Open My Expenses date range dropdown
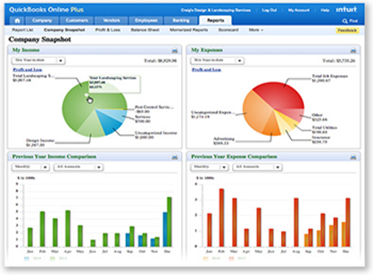 pos(217,60)
